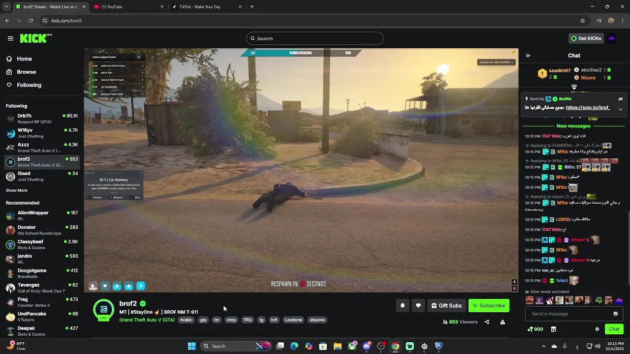Open chat settings gear
Viewport: 630px width, 354px height.
point(597,329)
